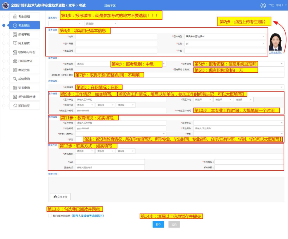288x239 pixels.
Task: Click the user avatar icon in header
Action: click(263, 6)
